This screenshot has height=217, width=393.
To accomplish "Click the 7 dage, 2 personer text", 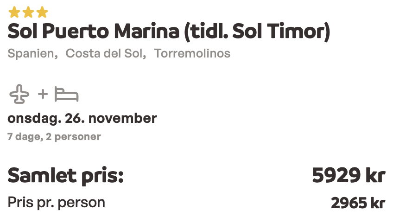I will pos(54,137).
